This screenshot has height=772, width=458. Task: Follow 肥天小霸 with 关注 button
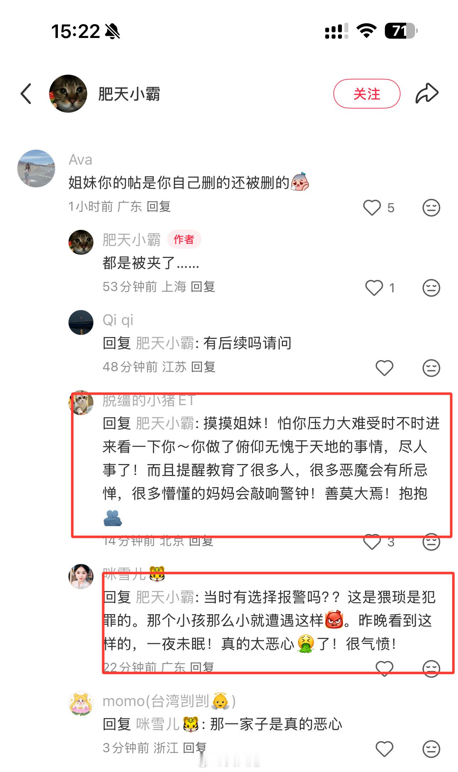367,94
